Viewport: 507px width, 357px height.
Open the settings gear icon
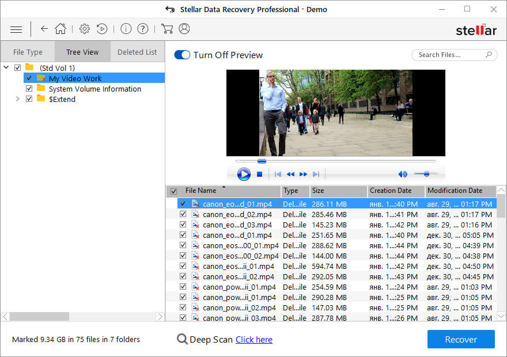pyautogui.click(x=85, y=29)
